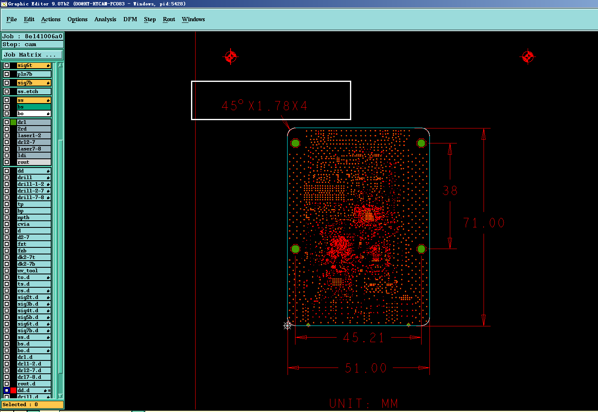Select the ldi layer name

coord(34,155)
